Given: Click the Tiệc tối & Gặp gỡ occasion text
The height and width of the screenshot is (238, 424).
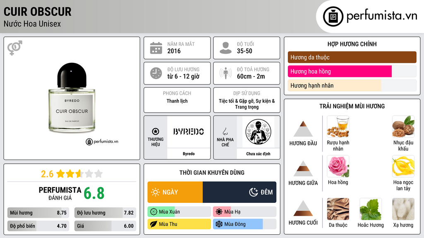Looking at the screenshot, I should coord(247,104).
